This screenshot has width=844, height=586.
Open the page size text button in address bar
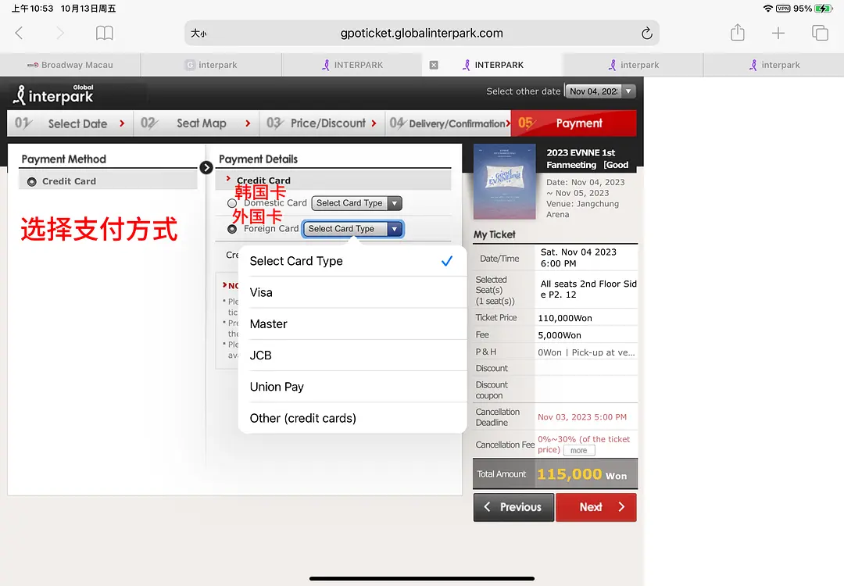[198, 34]
